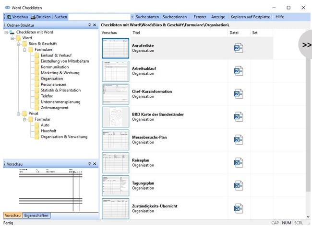
Task: Collapse the Formulare folder node
Action: click(24, 49)
